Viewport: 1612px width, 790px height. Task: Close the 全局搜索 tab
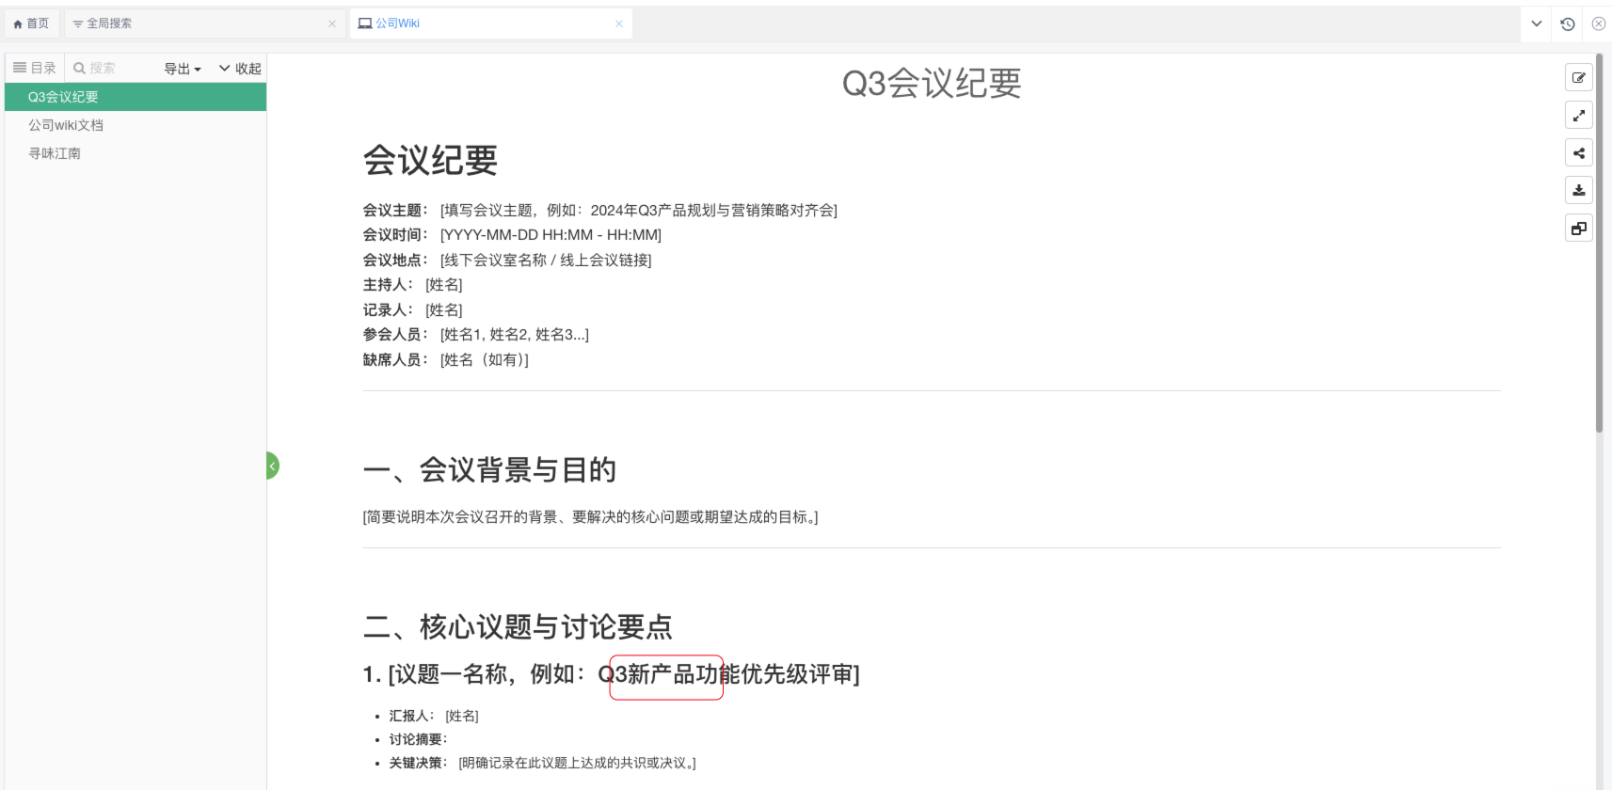tap(332, 24)
